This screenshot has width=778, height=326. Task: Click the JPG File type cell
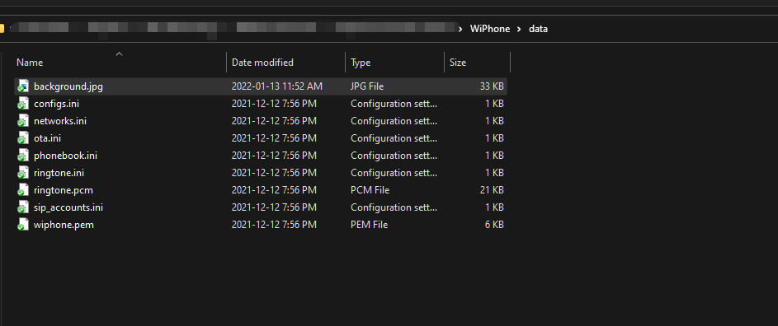(367, 86)
